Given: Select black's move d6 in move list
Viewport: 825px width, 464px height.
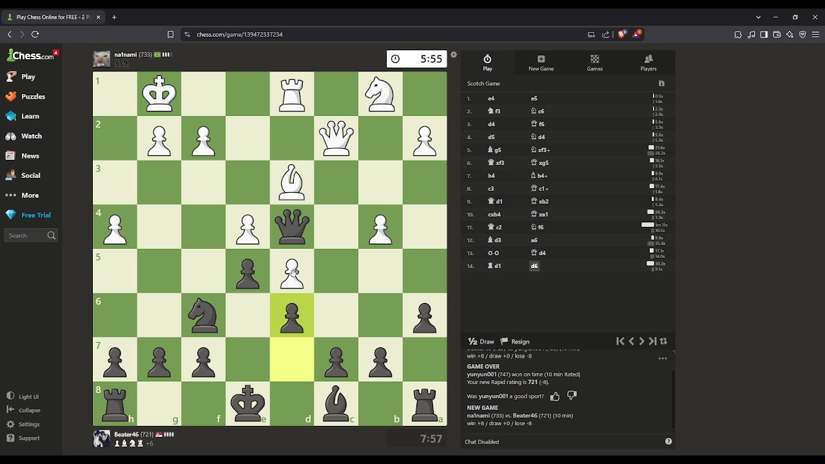Looking at the screenshot, I should (x=534, y=266).
